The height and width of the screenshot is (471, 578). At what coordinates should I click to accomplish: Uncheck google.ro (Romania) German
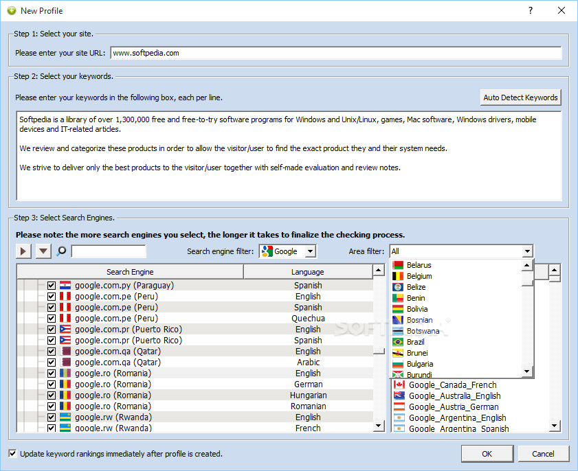click(52, 384)
